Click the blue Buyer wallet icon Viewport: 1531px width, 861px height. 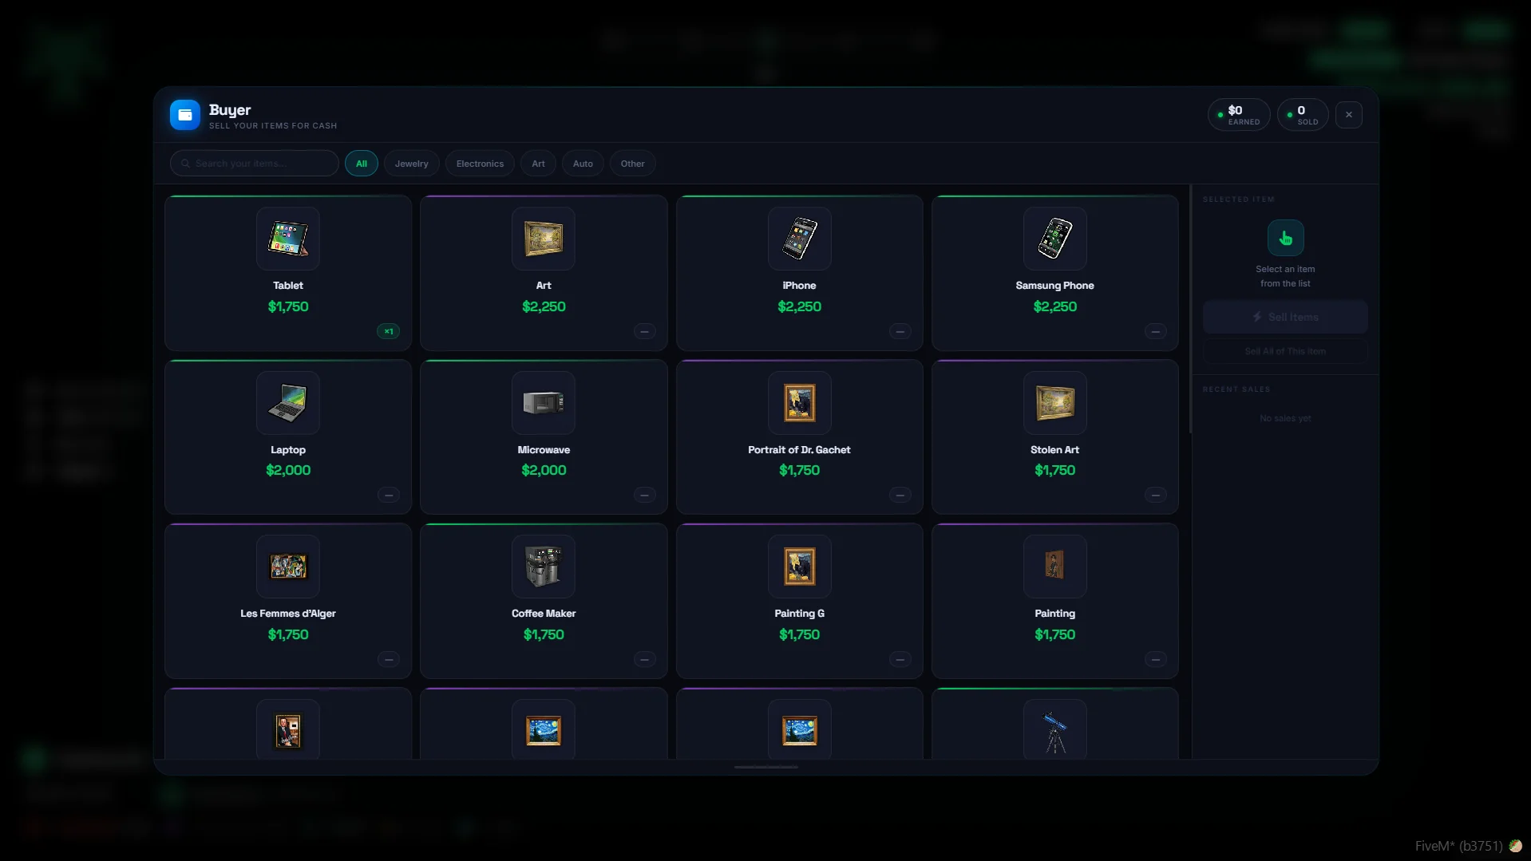coord(184,115)
